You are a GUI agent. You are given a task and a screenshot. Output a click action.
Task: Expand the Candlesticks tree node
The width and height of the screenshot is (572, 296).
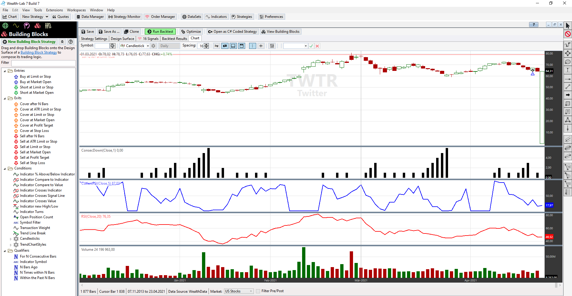(x=11, y=239)
